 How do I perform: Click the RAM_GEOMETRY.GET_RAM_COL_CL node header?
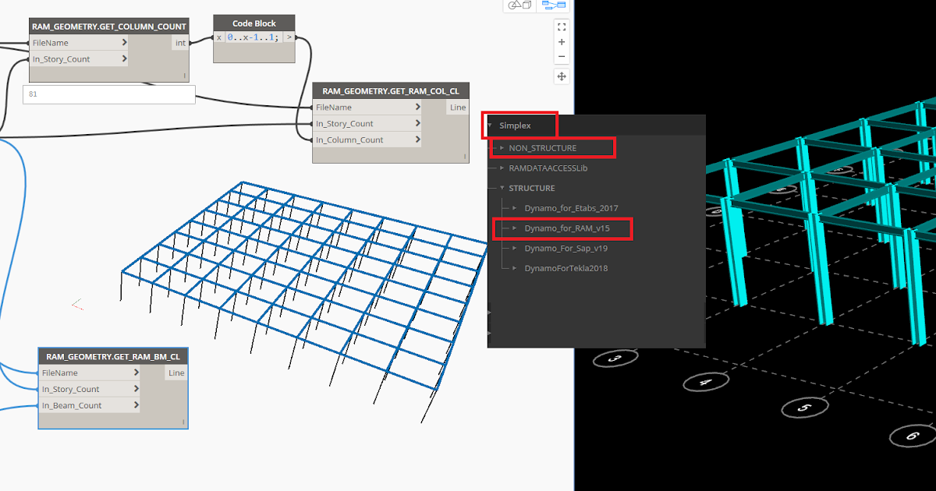click(x=390, y=90)
